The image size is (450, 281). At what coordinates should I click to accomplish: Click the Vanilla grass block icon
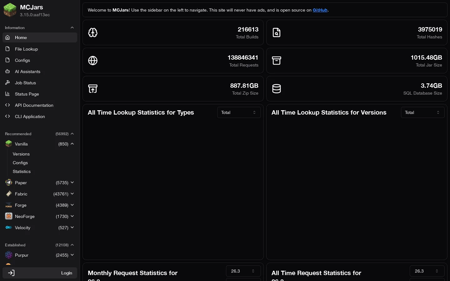tap(9, 144)
